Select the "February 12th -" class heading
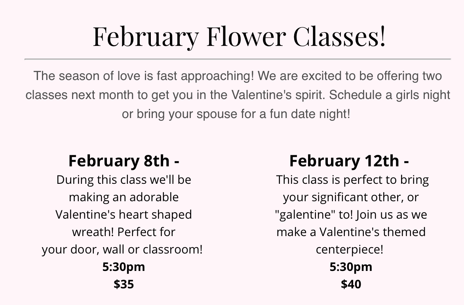Image resolution: width=464 pixels, height=305 pixels. [x=349, y=161]
